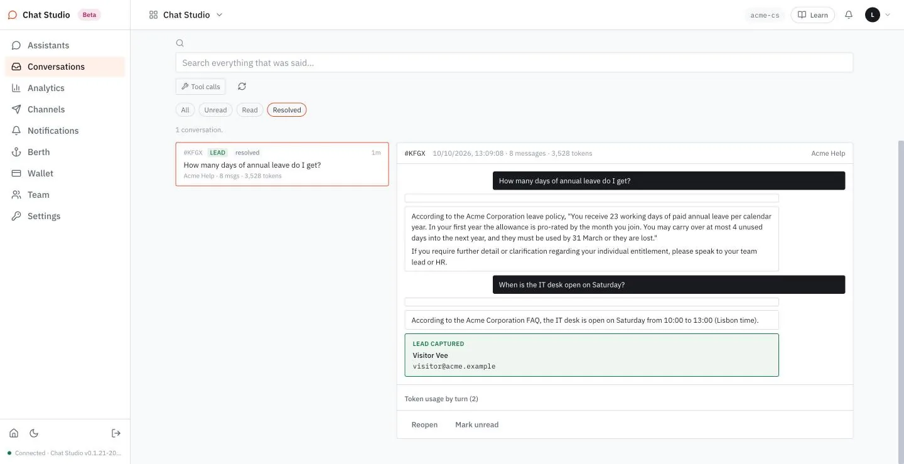Screen dimensions: 904x464
Task: Open the Assistants section
Action: [65, 45]
